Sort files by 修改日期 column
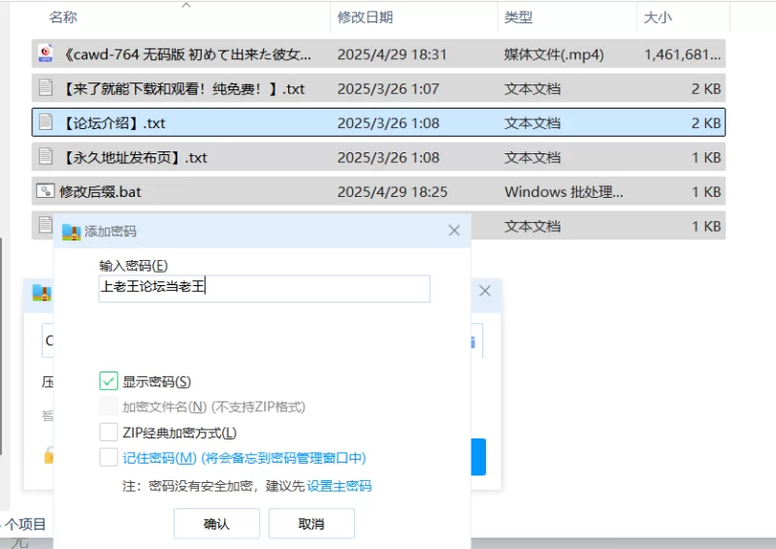The height and width of the screenshot is (549, 776). pos(366,17)
